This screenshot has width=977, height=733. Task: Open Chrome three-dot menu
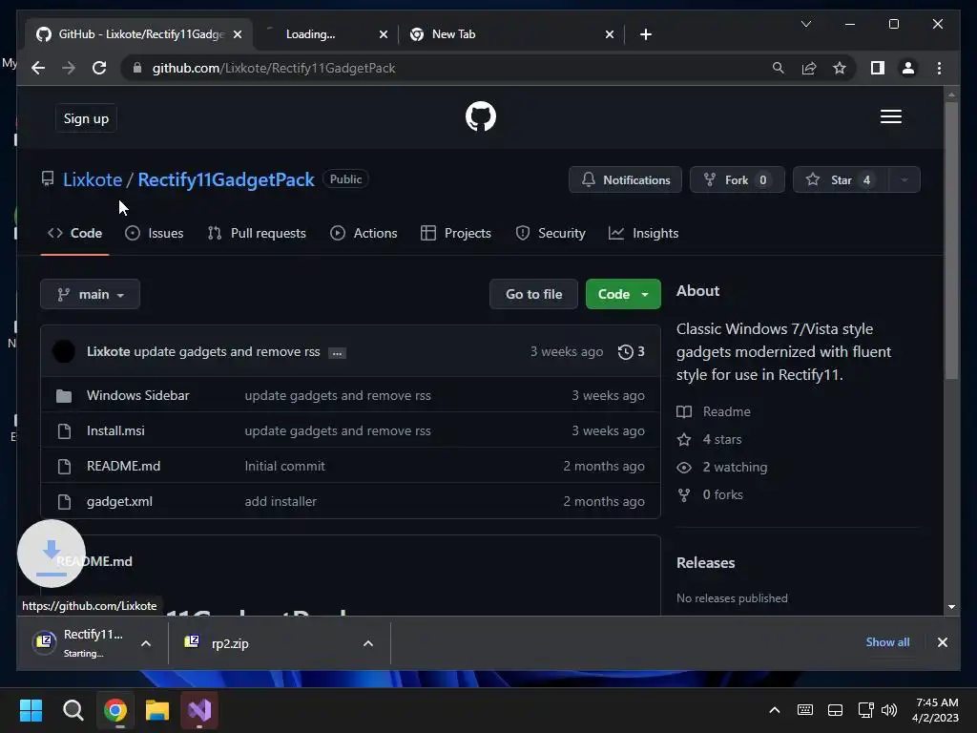[939, 68]
